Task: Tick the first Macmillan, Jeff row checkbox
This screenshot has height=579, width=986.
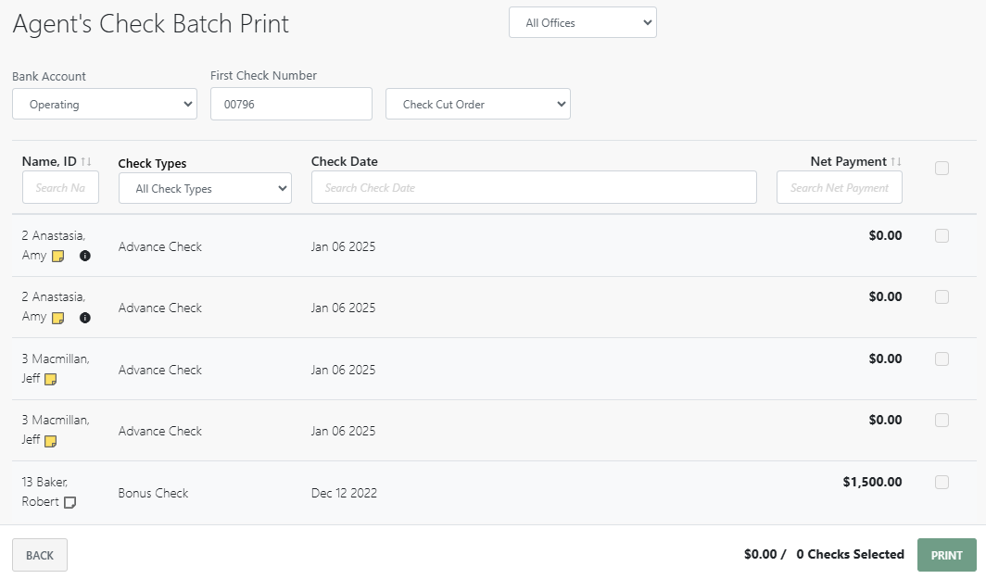Action: 942,359
